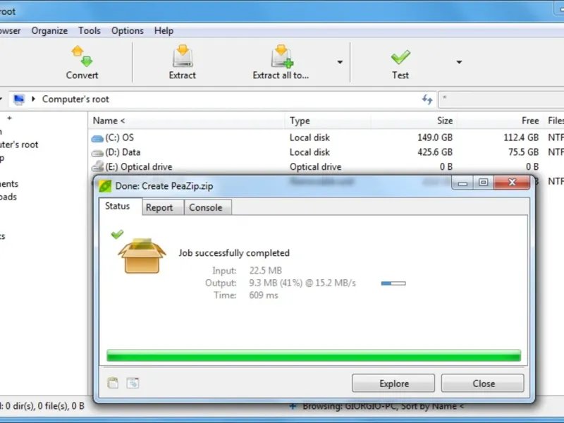564x423 pixels.
Task: Click the Close button in the dialog
Action: click(483, 384)
